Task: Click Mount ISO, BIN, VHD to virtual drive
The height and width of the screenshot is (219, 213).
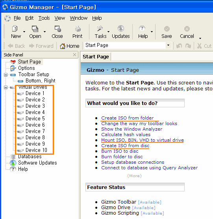Action: point(143,140)
